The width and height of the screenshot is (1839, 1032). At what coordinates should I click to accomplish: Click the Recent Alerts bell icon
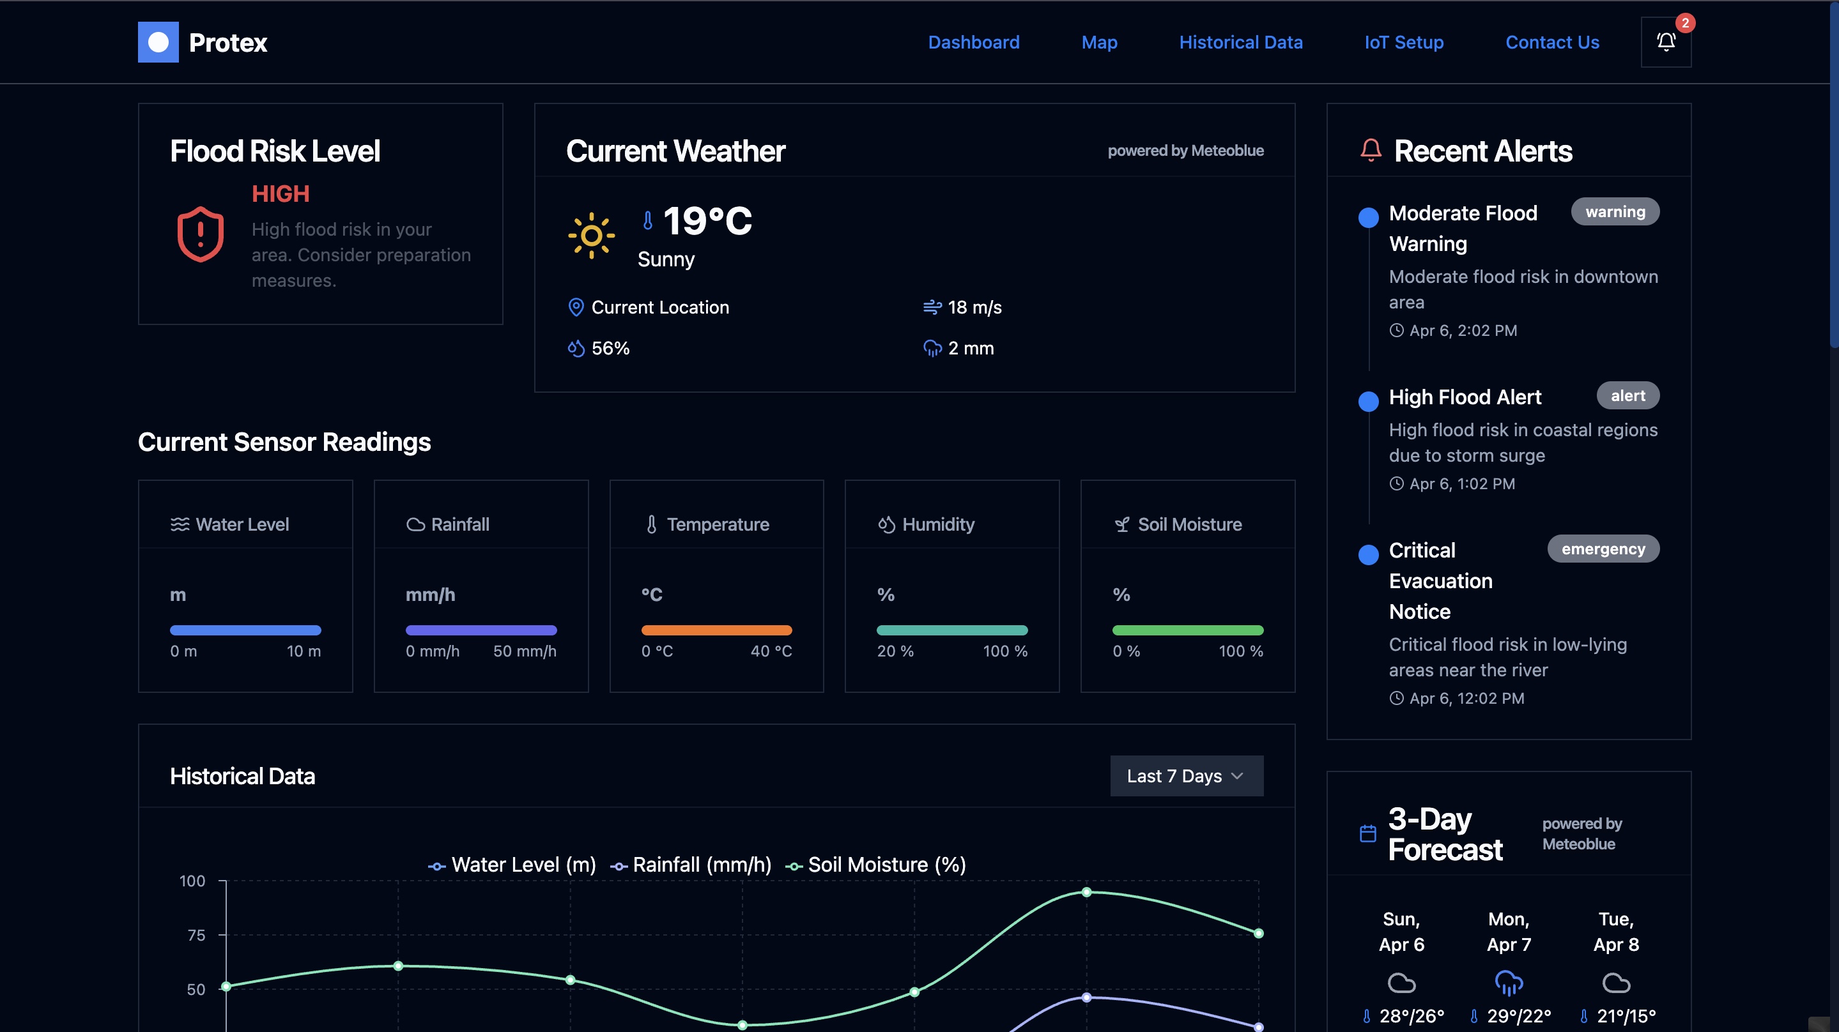tap(1370, 151)
